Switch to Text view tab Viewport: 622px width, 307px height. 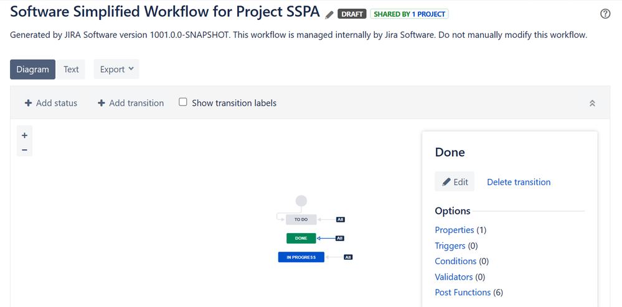(x=71, y=70)
